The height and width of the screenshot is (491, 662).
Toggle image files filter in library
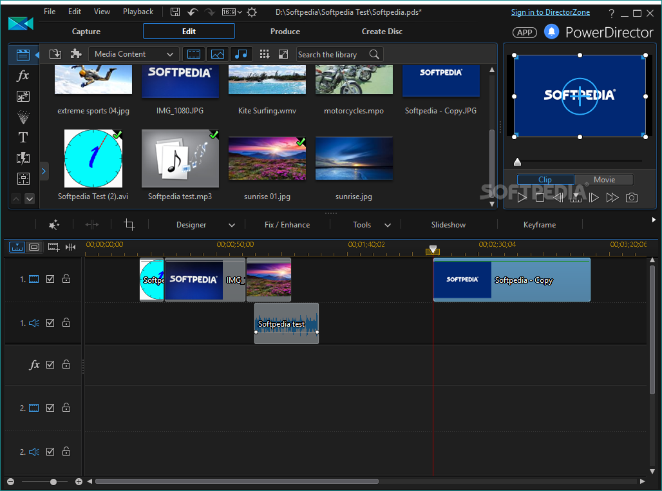218,54
